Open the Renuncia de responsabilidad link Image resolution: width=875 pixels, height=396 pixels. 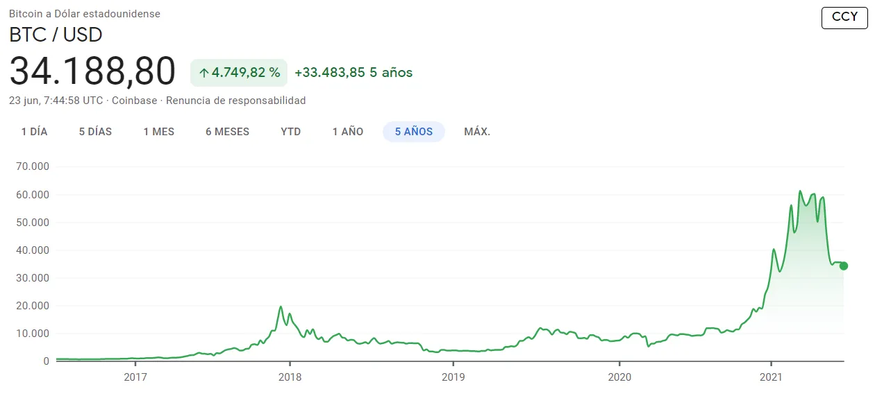pos(236,101)
